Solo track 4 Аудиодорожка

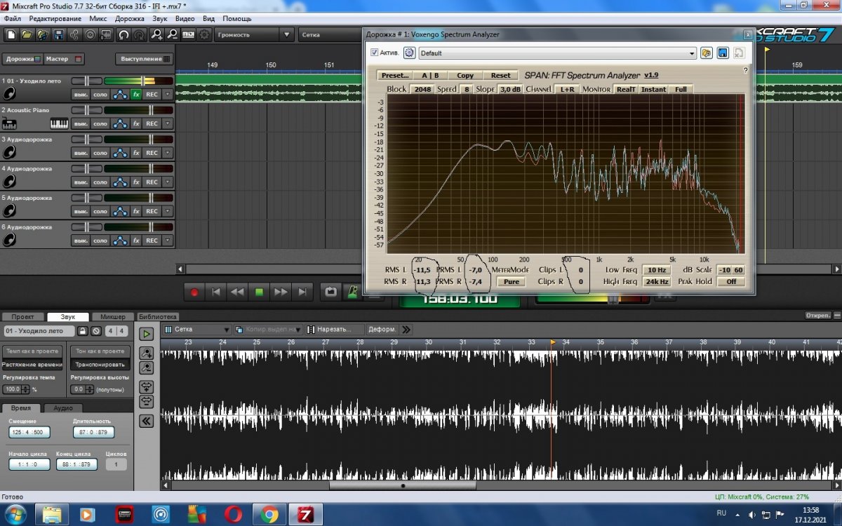100,182
